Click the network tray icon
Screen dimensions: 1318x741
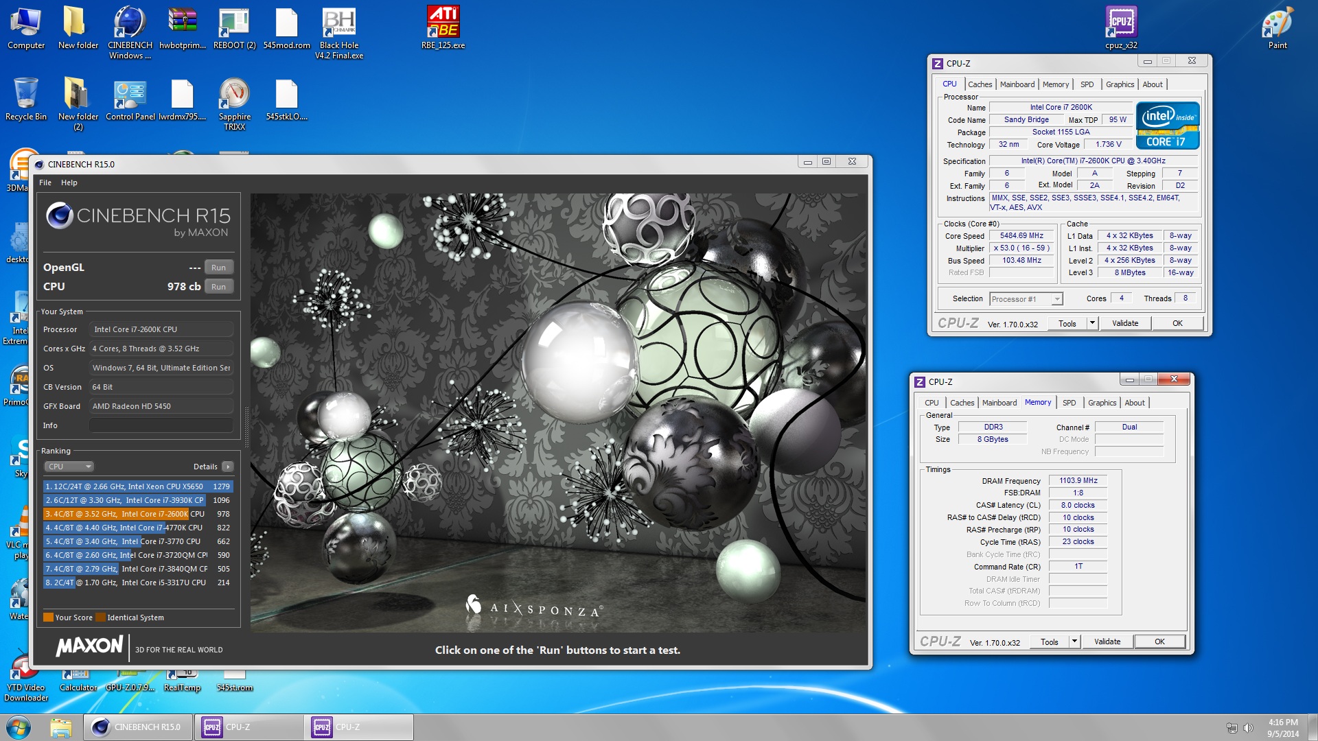pyautogui.click(x=1232, y=728)
